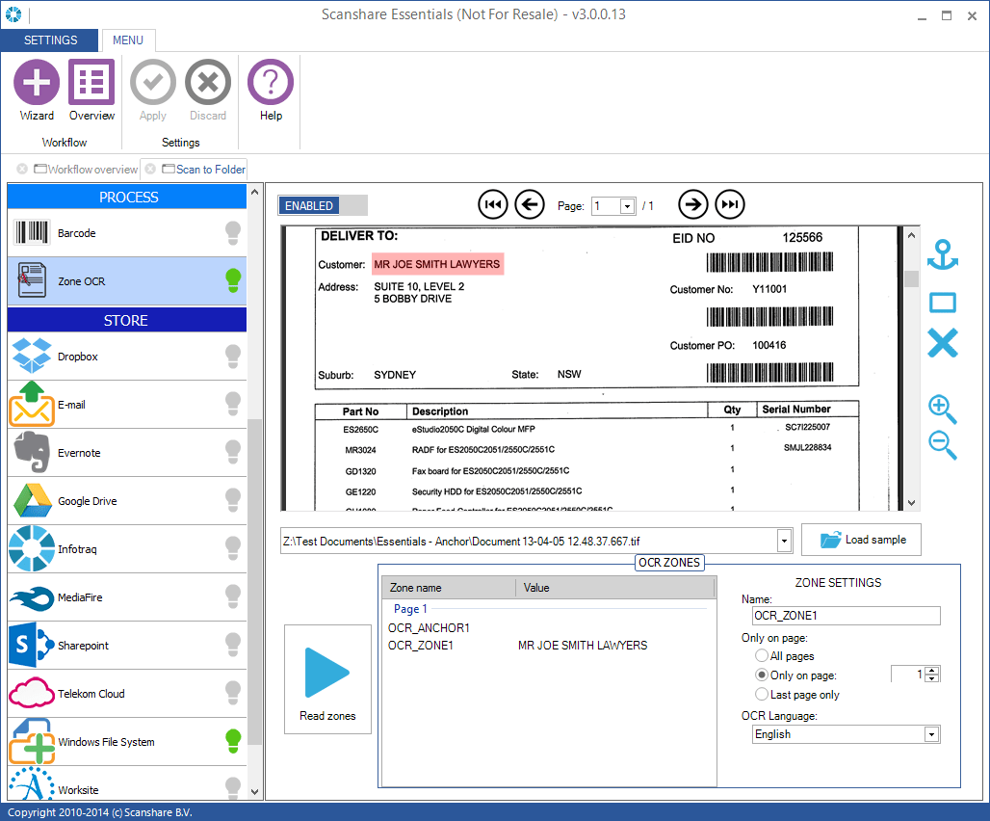990x821 pixels.
Task: Click the process list scrollbar thumb
Action: tap(254, 581)
